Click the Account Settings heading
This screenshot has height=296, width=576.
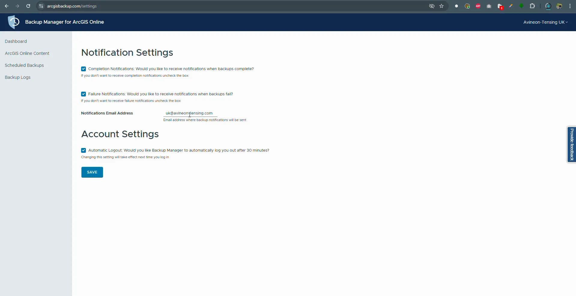point(120,134)
